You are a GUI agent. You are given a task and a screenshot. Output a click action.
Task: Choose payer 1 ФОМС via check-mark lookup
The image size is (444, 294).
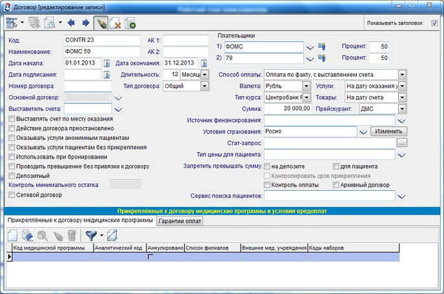310,47
